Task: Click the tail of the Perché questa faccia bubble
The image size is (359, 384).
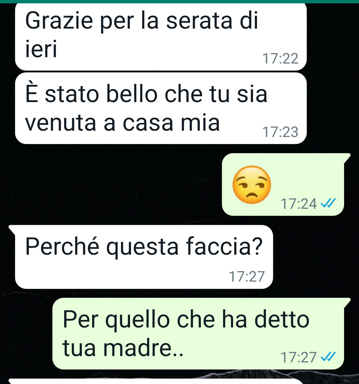Action: pos(12,230)
